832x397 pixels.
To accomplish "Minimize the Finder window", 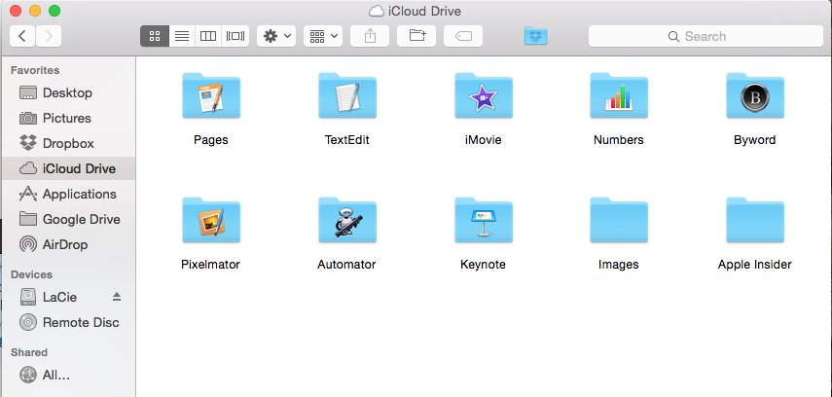I will tap(35, 11).
